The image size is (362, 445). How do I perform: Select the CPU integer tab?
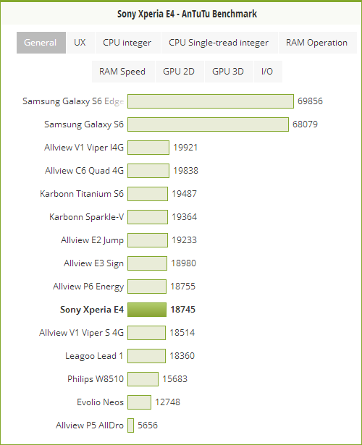[127, 43]
